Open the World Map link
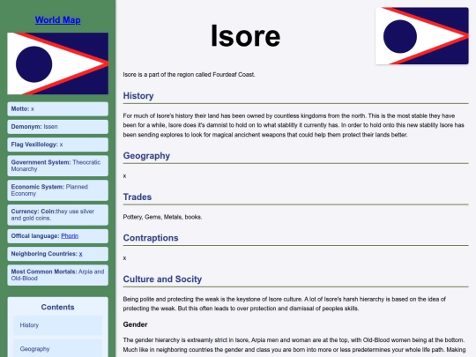 tap(57, 20)
